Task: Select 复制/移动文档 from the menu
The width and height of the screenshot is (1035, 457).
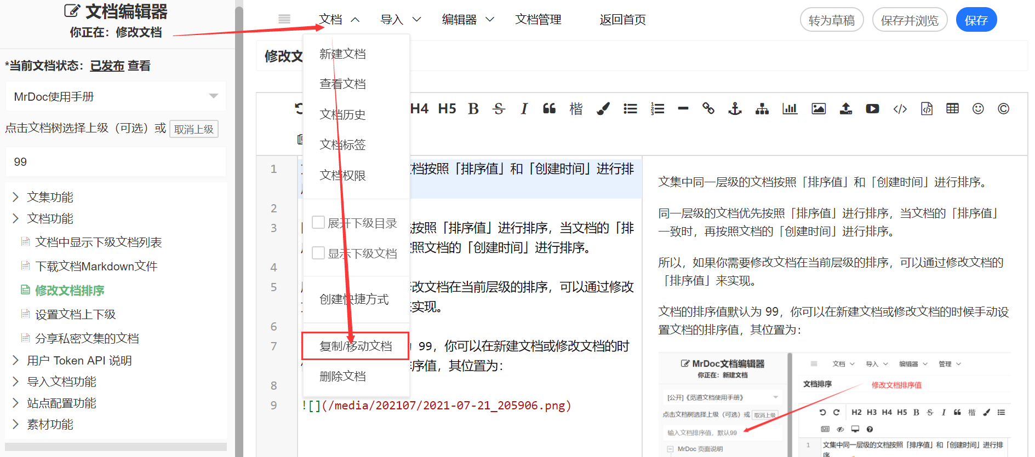Action: pyautogui.click(x=356, y=346)
